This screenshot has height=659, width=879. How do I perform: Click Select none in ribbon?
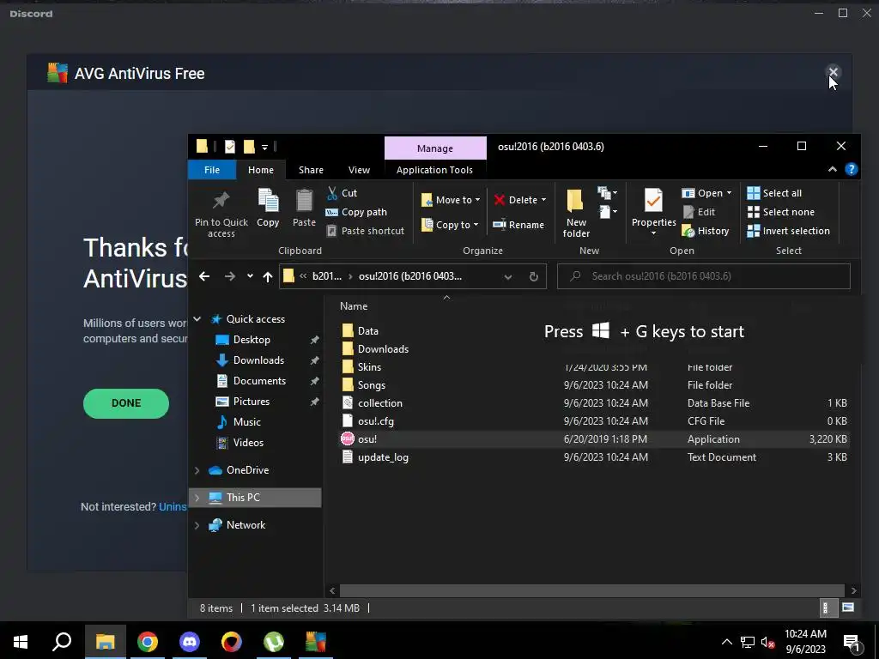pyautogui.click(x=781, y=212)
